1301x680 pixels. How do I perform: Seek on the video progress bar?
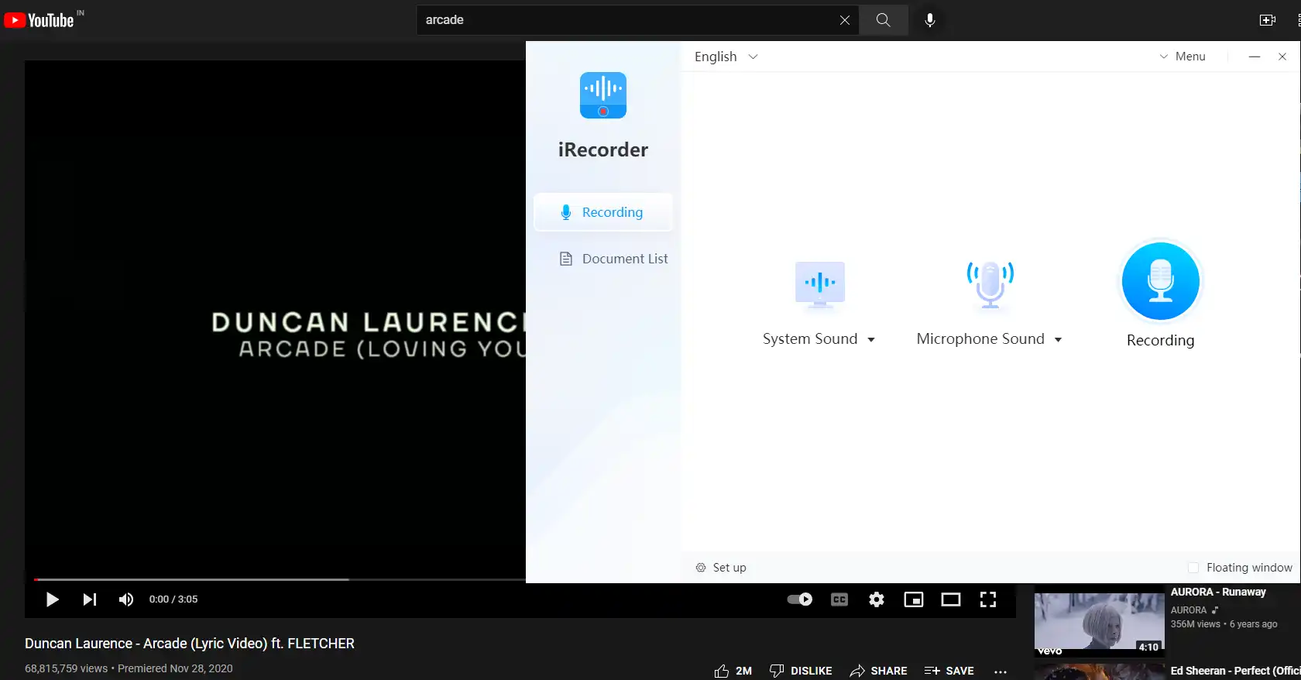(x=280, y=579)
